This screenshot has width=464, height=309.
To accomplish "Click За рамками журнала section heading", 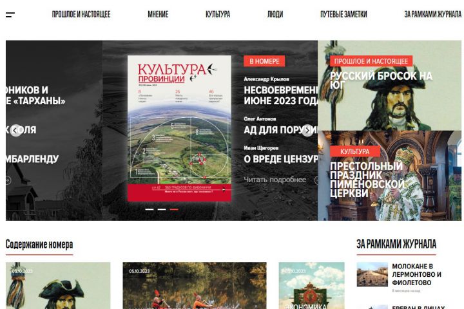I will pos(396,244).
